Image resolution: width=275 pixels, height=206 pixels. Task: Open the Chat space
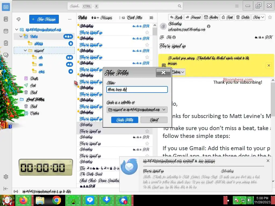click(6, 55)
